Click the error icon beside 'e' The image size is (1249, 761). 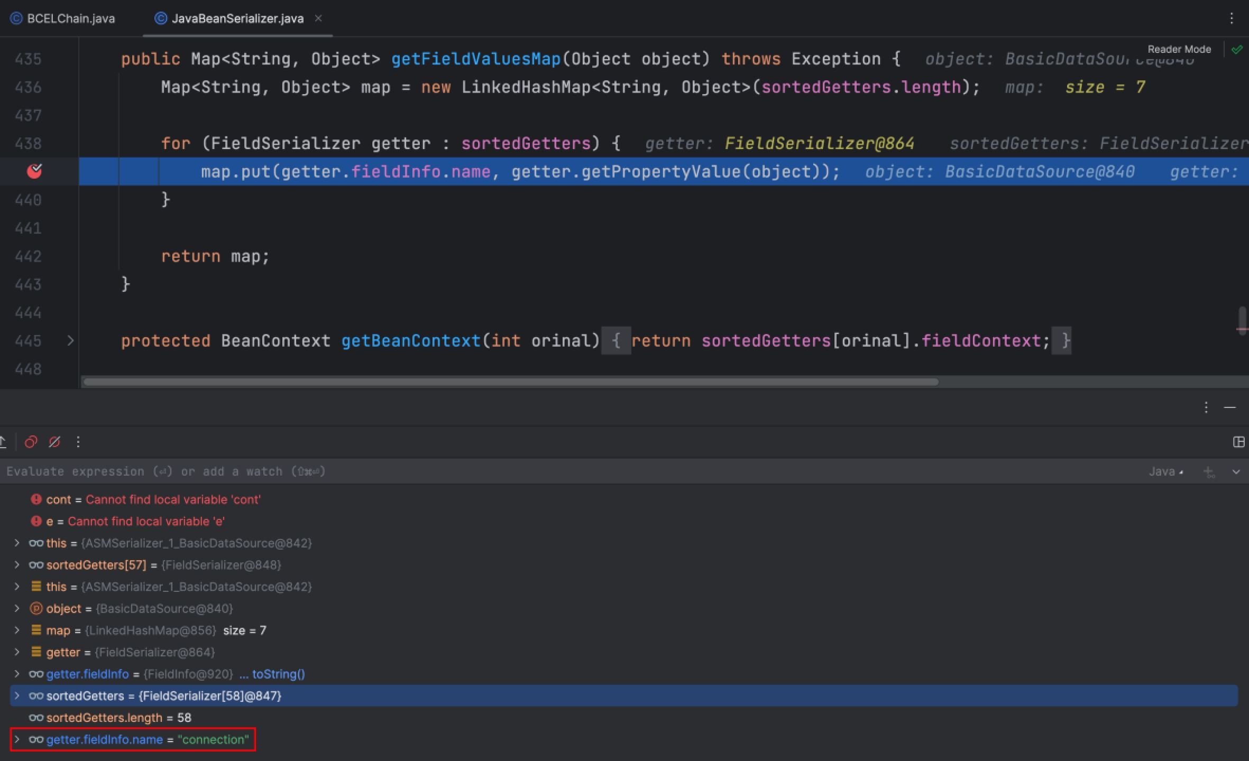click(x=36, y=521)
